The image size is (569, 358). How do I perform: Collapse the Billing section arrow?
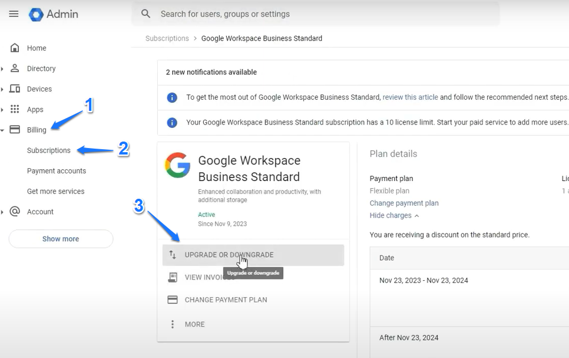tap(2, 130)
